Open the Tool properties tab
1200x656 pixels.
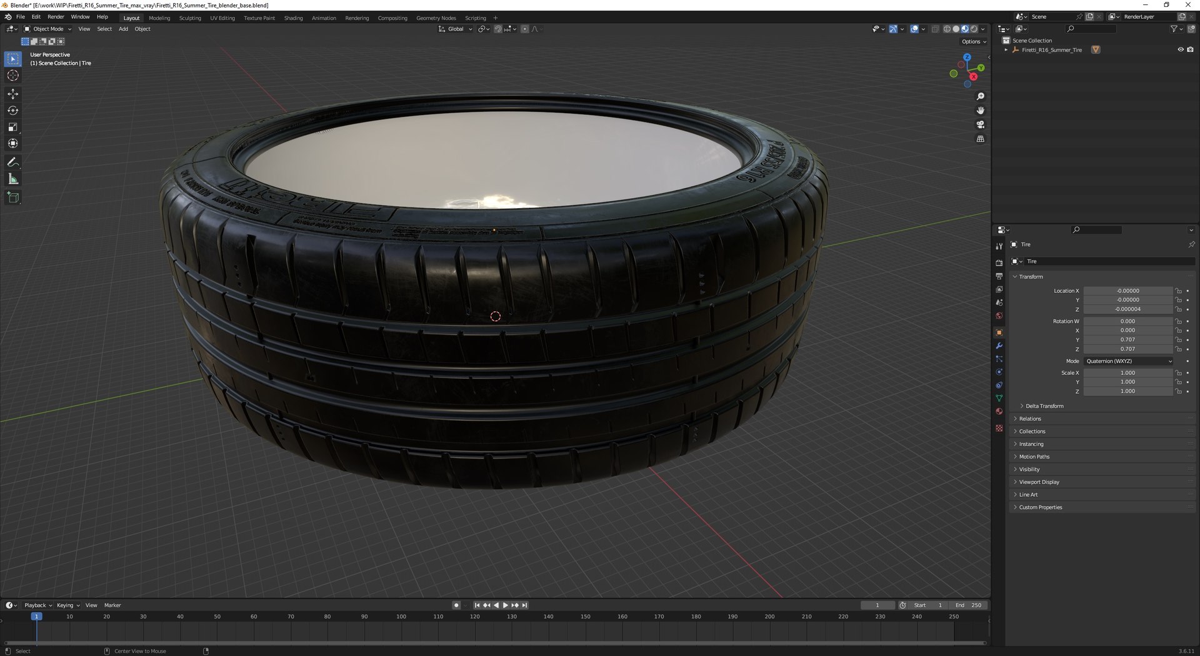(999, 246)
